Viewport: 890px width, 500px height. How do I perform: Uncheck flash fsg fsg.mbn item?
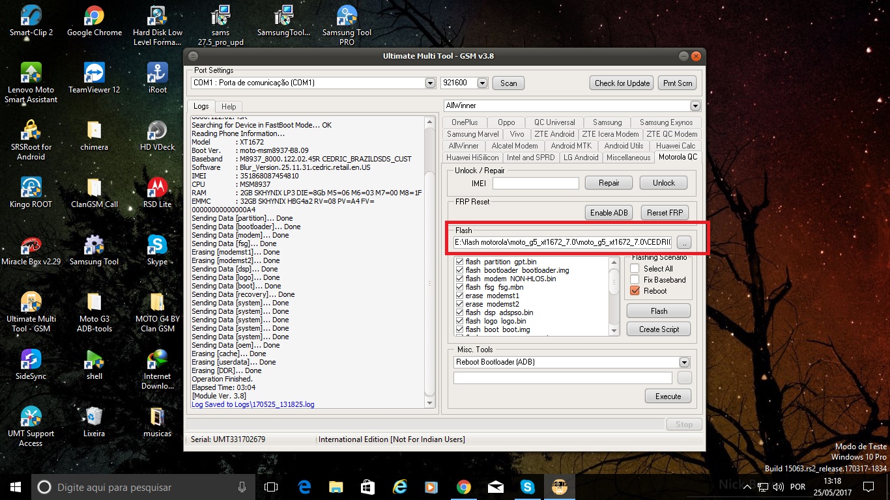pos(460,287)
